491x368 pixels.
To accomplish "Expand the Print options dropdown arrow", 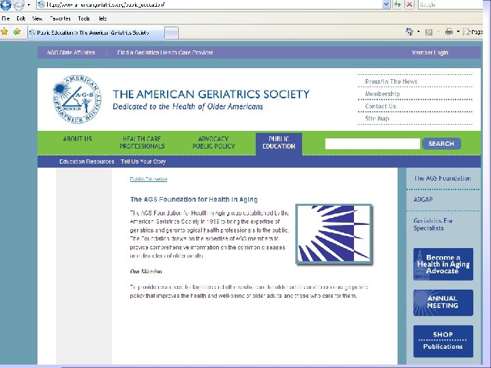I will [458, 31].
